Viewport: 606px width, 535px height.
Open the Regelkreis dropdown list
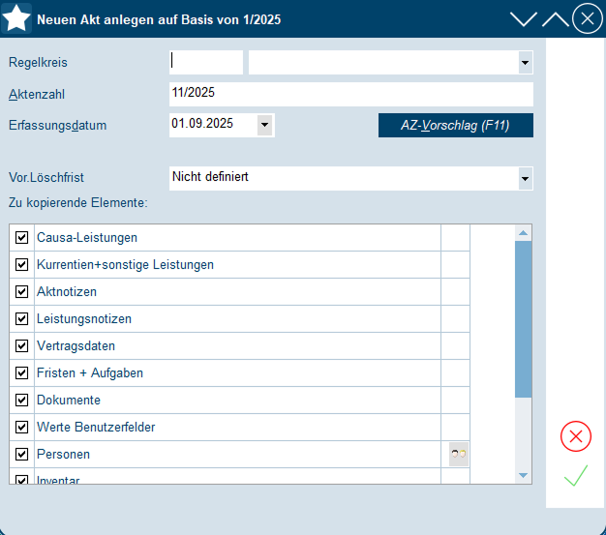525,63
